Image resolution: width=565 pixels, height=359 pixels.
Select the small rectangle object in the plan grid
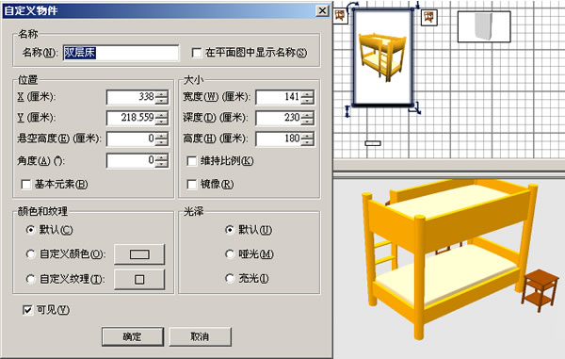[x=373, y=143]
